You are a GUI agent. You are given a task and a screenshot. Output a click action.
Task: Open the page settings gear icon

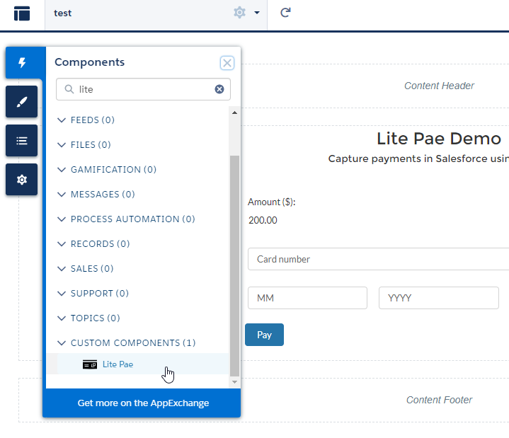[x=239, y=13]
